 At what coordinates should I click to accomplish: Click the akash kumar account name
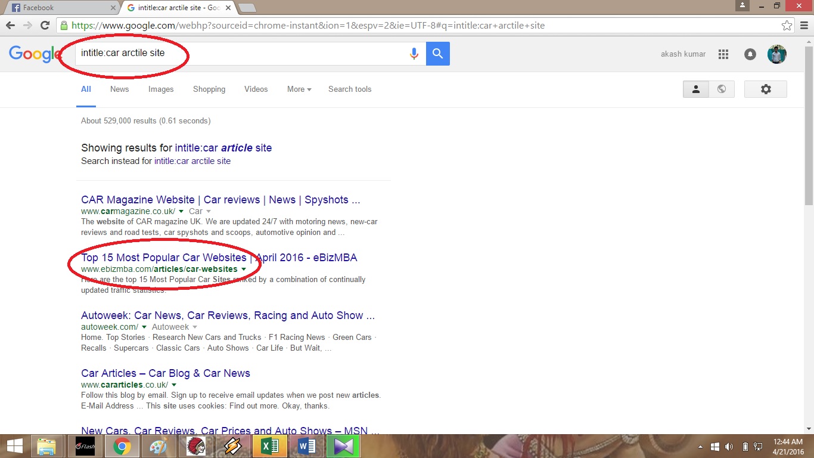683,54
